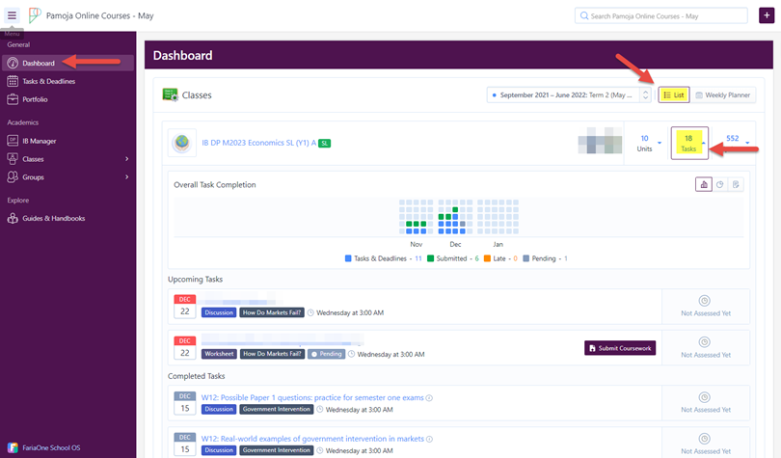This screenshot has height=458, width=781.
Task: Click the Classes chalkboard icon
Action: 171,94
